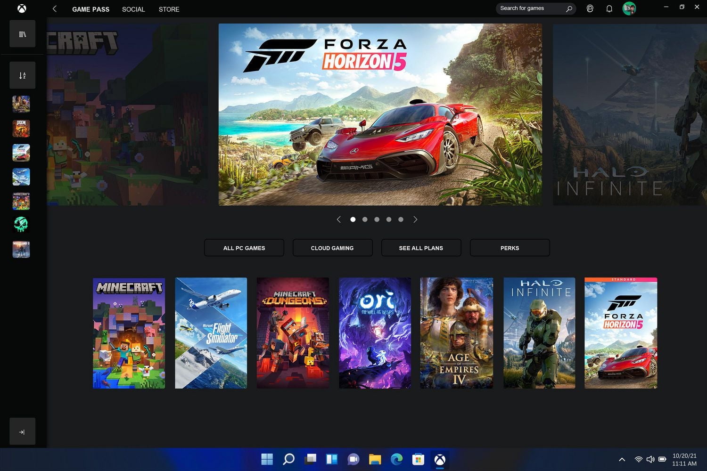Select the second carousel page dot

coord(365,219)
